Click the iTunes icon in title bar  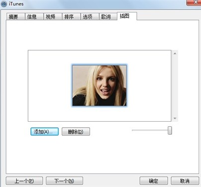(4, 4)
